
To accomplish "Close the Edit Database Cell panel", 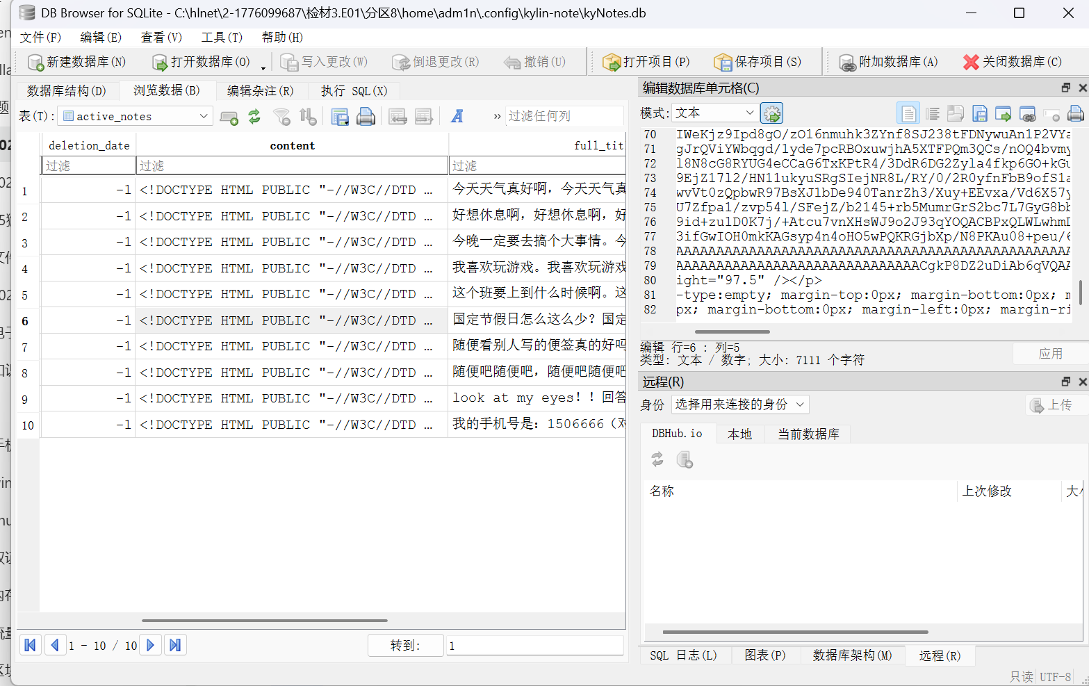I will pyautogui.click(x=1082, y=88).
